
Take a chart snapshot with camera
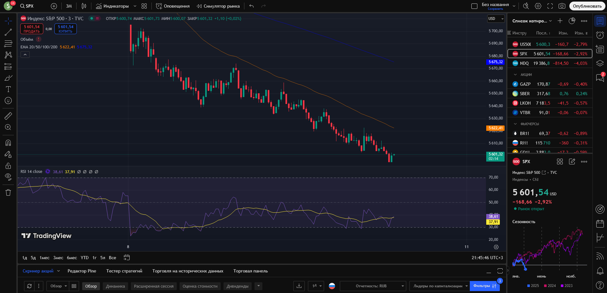(x=562, y=6)
